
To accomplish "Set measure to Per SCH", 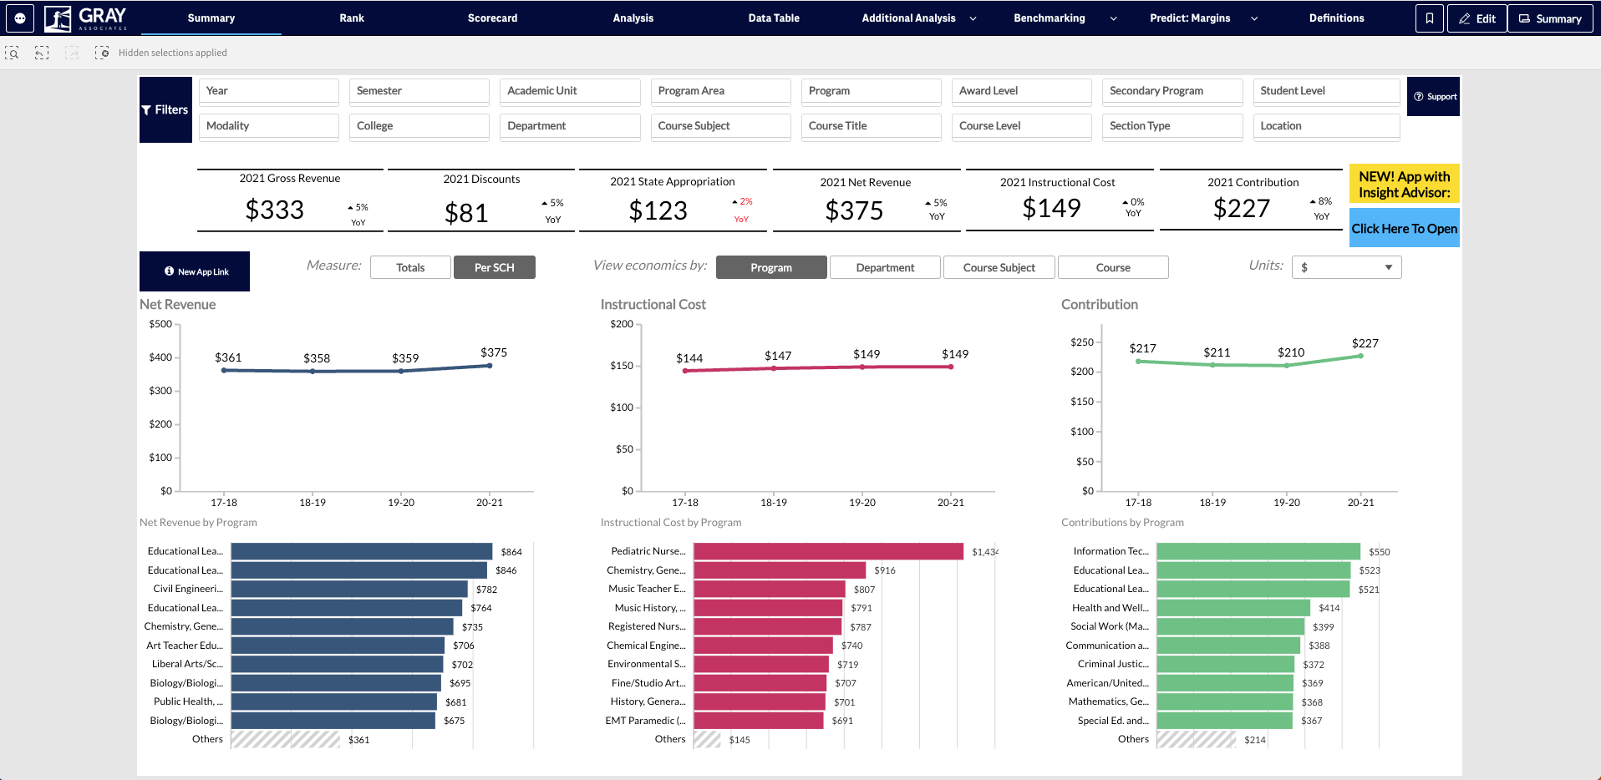I will pos(495,267).
